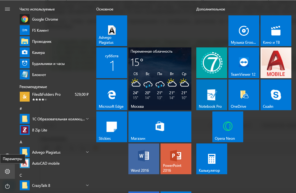
Task: Click the C alphabet section header
Action: (x=21, y=175)
